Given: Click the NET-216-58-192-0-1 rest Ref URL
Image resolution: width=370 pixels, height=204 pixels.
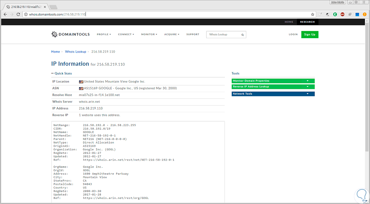Looking at the screenshot, I should point(128,160).
